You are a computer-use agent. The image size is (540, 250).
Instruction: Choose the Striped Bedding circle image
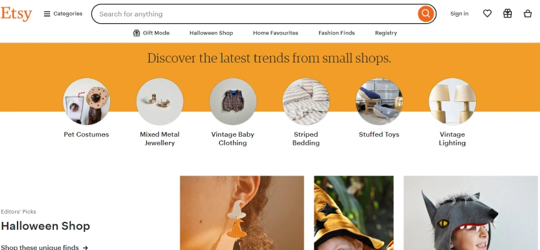(306, 101)
